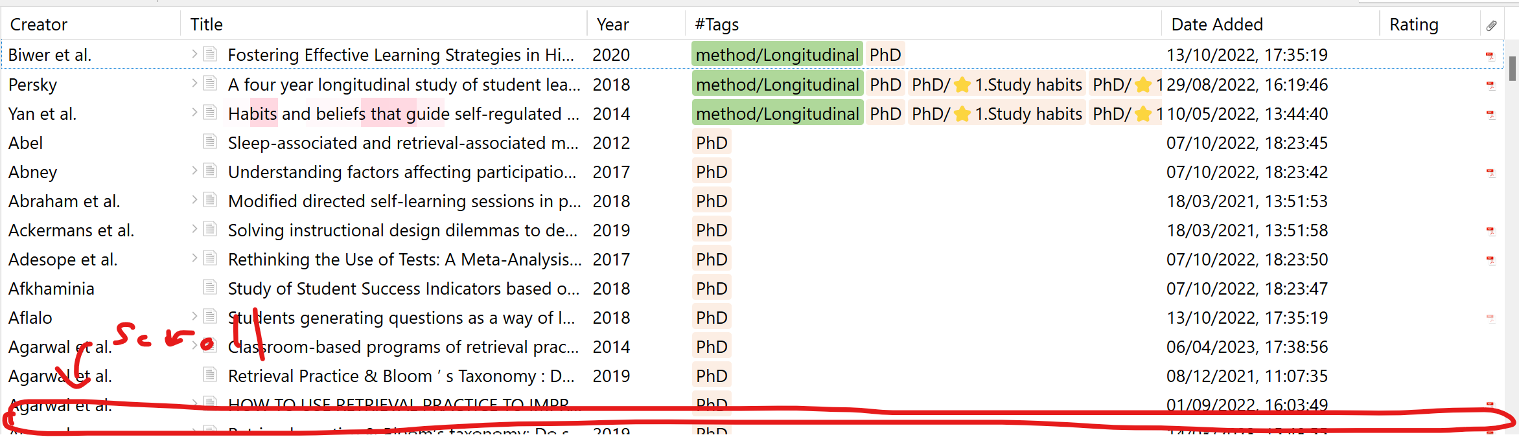Screen dimensions: 1519x439
Task: Sort items by the Year column header
Action: coord(612,24)
